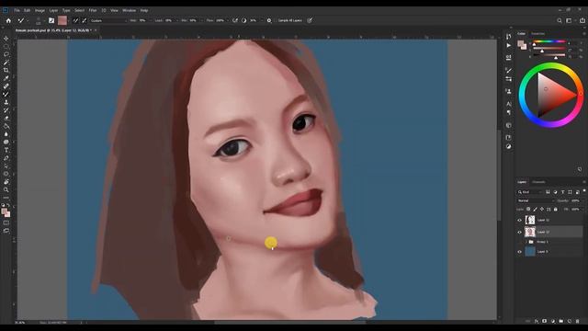Toggle lock transparent pixels icon

[x=528, y=209]
